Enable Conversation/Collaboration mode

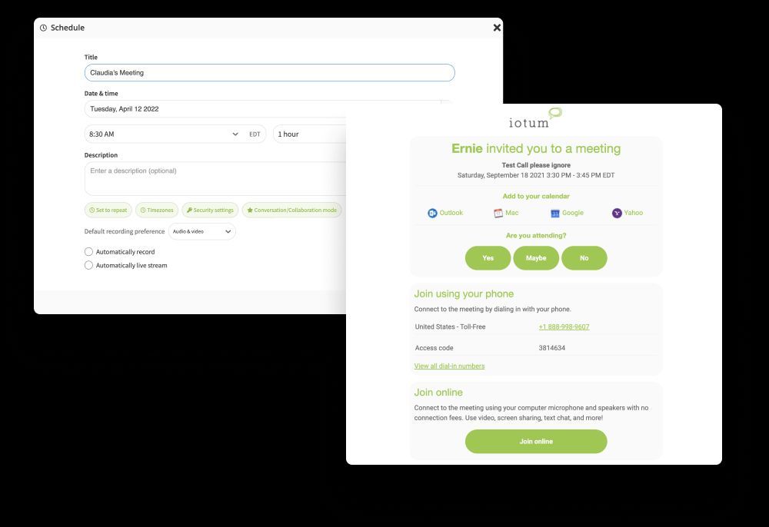291,210
